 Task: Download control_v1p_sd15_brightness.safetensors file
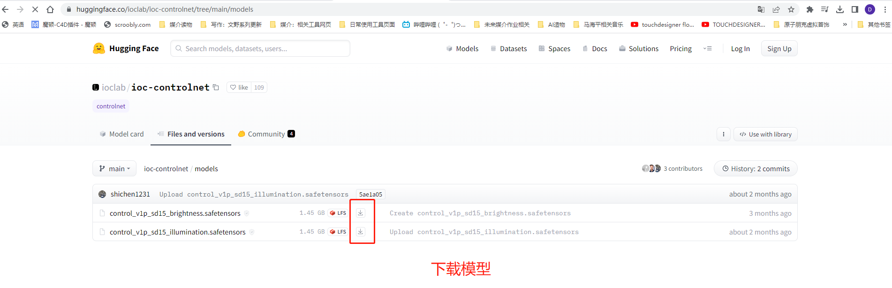point(360,213)
